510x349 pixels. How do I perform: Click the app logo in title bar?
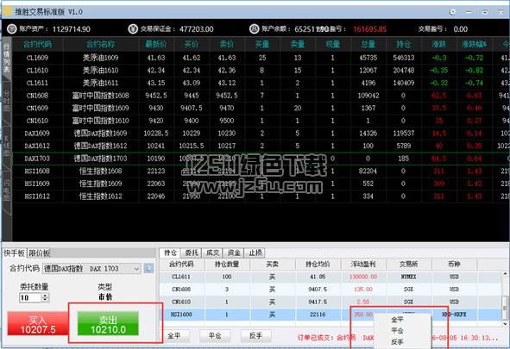coord(7,12)
